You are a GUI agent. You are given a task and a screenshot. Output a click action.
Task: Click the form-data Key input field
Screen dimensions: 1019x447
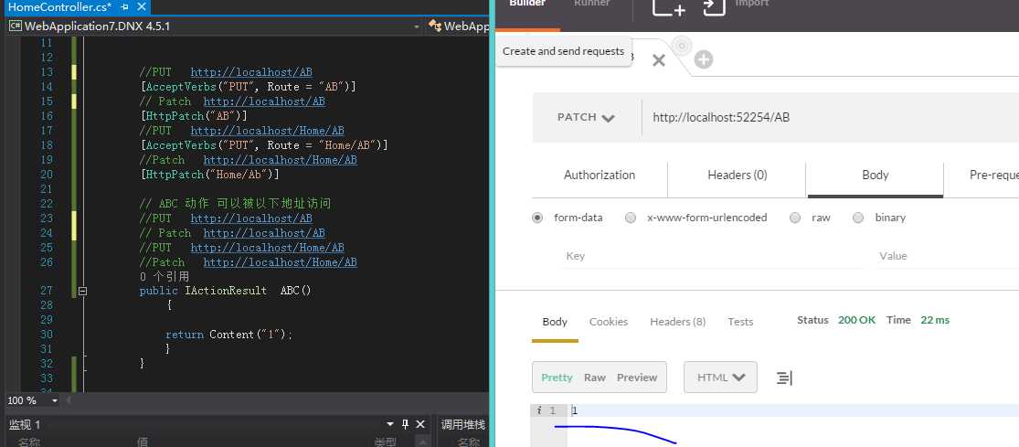click(x=714, y=256)
